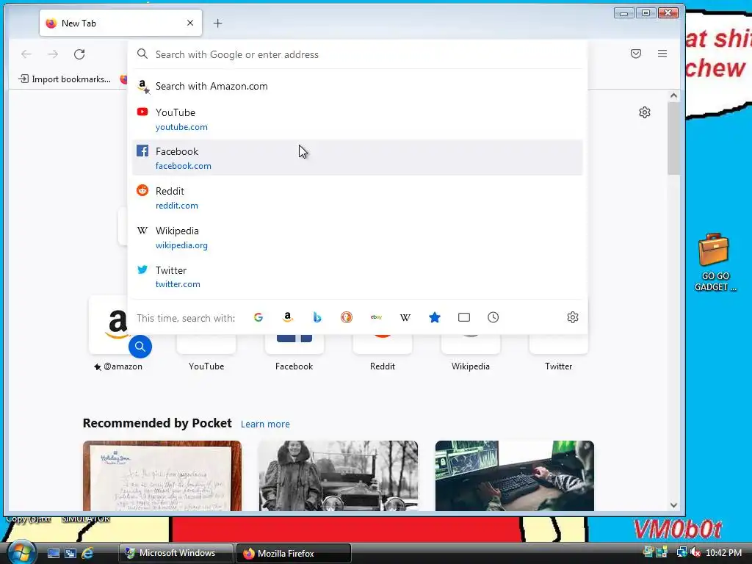This screenshot has height=564, width=752.
Task: Click Mozilla Firefox taskbar button
Action: [x=294, y=553]
